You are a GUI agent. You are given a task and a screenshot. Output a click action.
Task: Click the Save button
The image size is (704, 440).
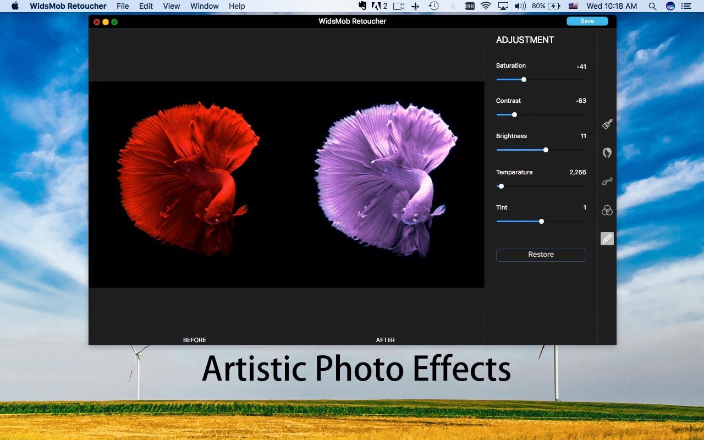[x=587, y=21]
